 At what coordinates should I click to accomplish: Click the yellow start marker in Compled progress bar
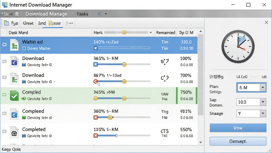tap(96, 98)
